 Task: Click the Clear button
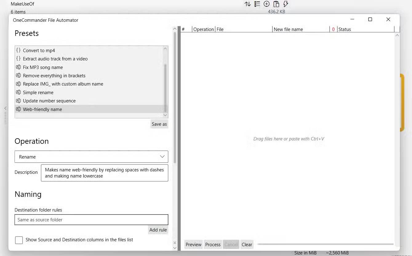(247, 244)
